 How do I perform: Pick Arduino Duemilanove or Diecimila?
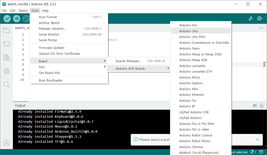click(x=201, y=43)
